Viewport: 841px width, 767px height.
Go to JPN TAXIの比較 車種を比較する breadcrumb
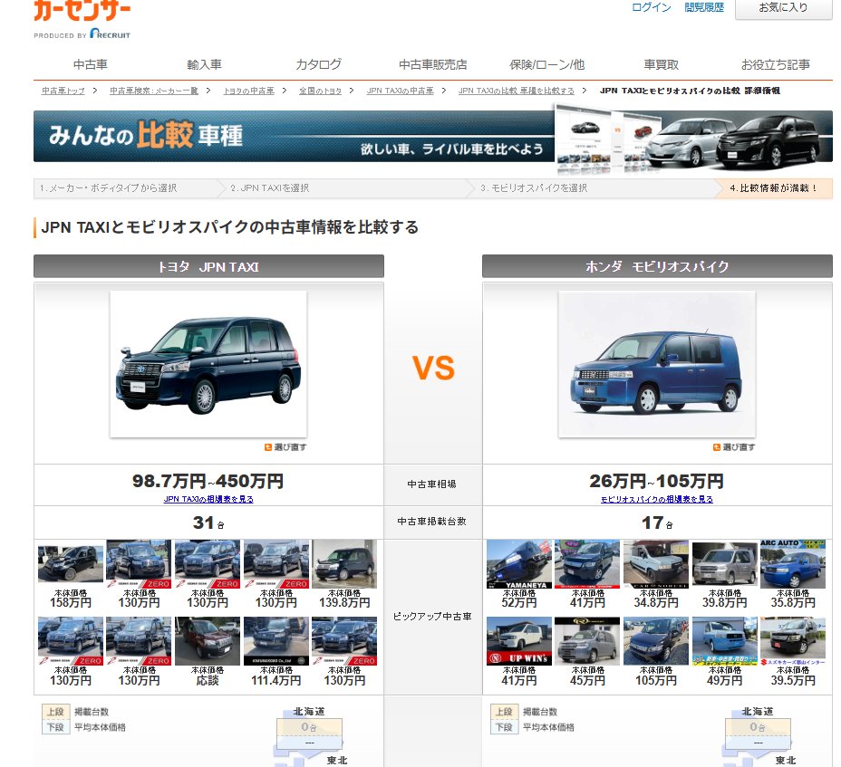(516, 91)
